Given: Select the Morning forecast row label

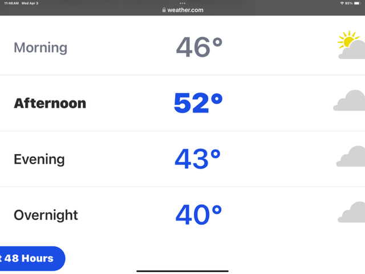Looking at the screenshot, I should click(40, 48).
